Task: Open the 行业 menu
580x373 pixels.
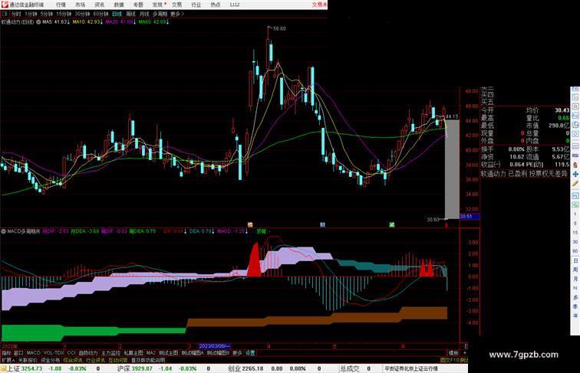Action: pos(196,5)
